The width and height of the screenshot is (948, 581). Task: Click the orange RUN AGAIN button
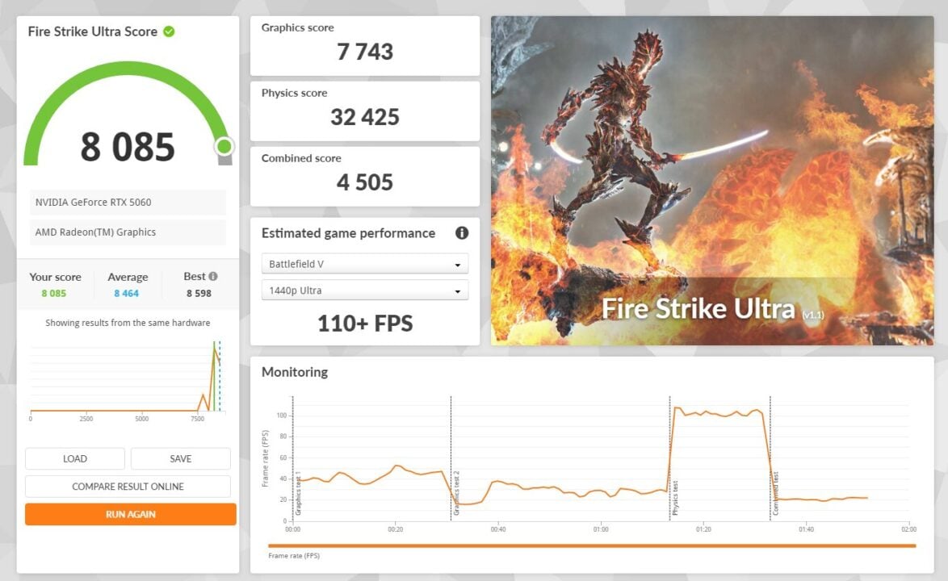pyautogui.click(x=131, y=514)
